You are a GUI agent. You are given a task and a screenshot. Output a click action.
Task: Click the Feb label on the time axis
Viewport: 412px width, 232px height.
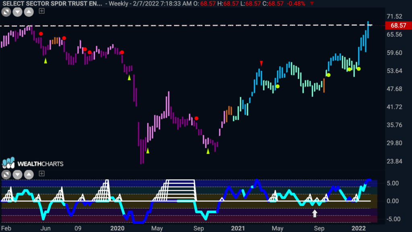pos(6,228)
